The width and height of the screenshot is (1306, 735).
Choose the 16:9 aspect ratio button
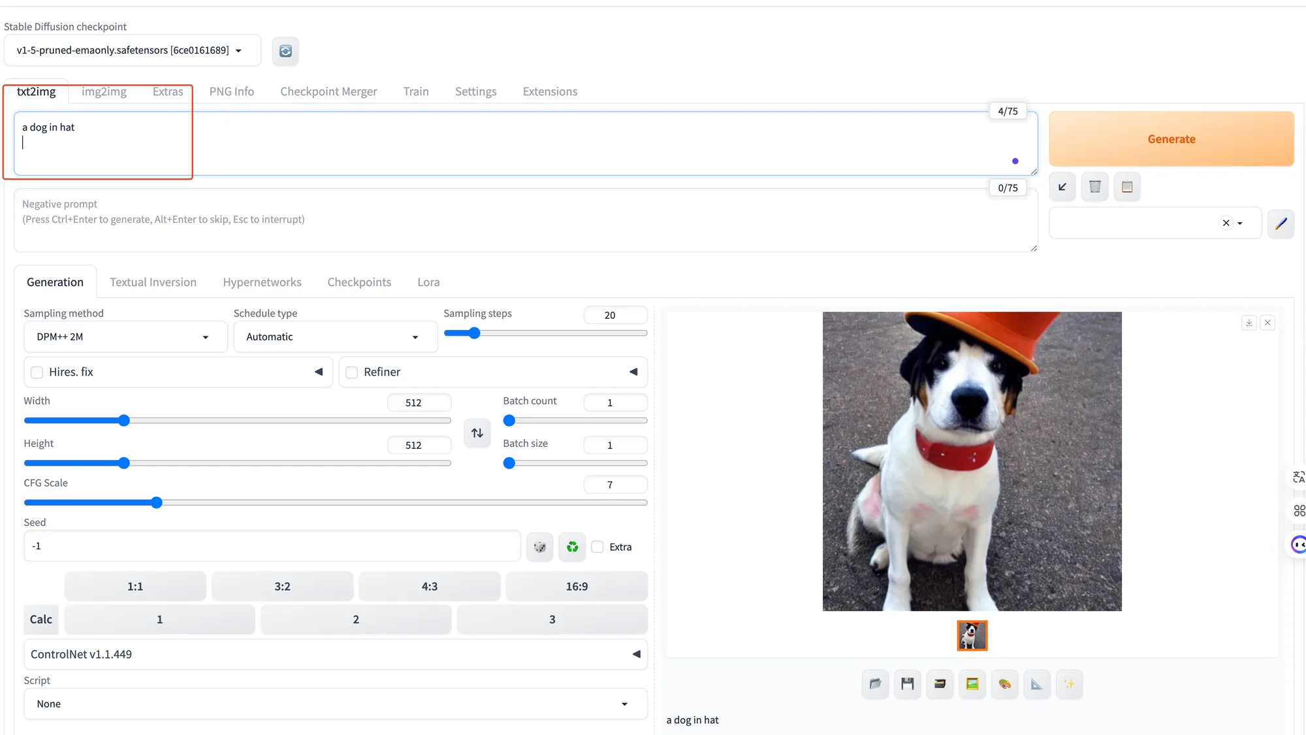click(x=577, y=586)
